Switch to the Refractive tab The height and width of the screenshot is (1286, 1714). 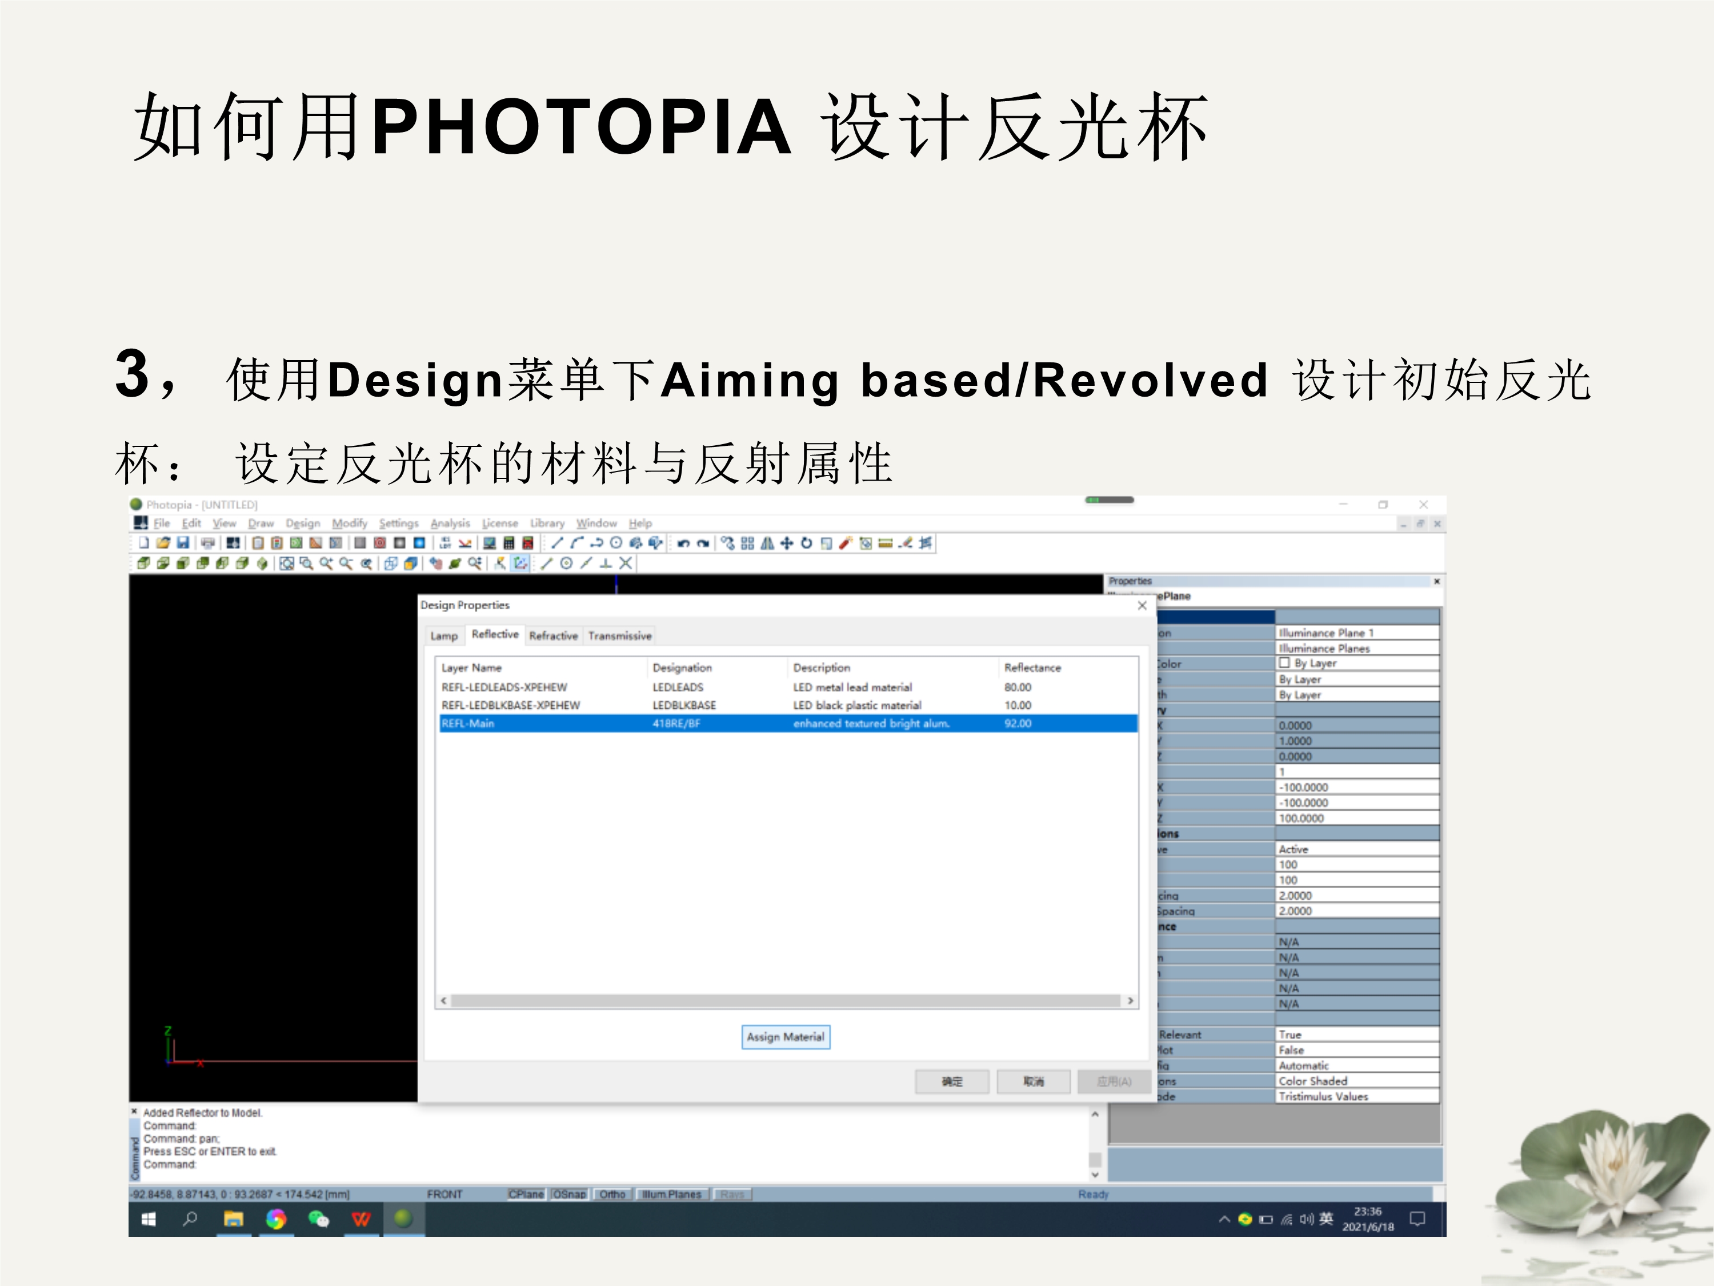(553, 636)
